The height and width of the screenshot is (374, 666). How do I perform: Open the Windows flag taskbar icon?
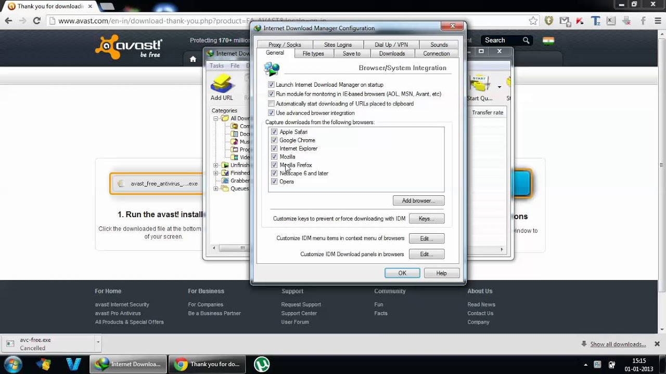pyautogui.click(x=43, y=364)
